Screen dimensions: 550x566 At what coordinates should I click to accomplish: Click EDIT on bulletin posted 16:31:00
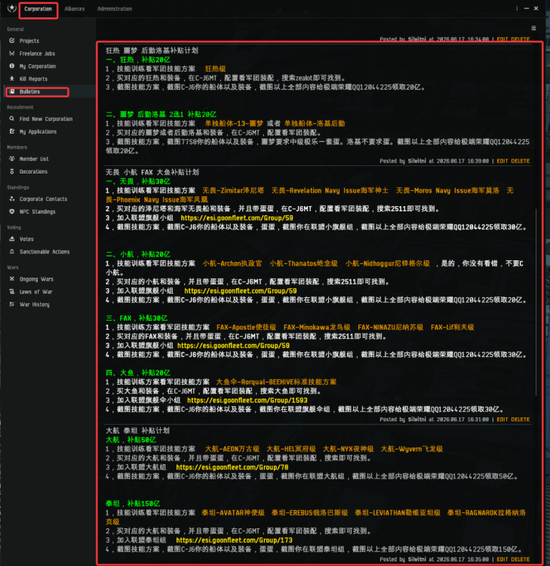502,420
